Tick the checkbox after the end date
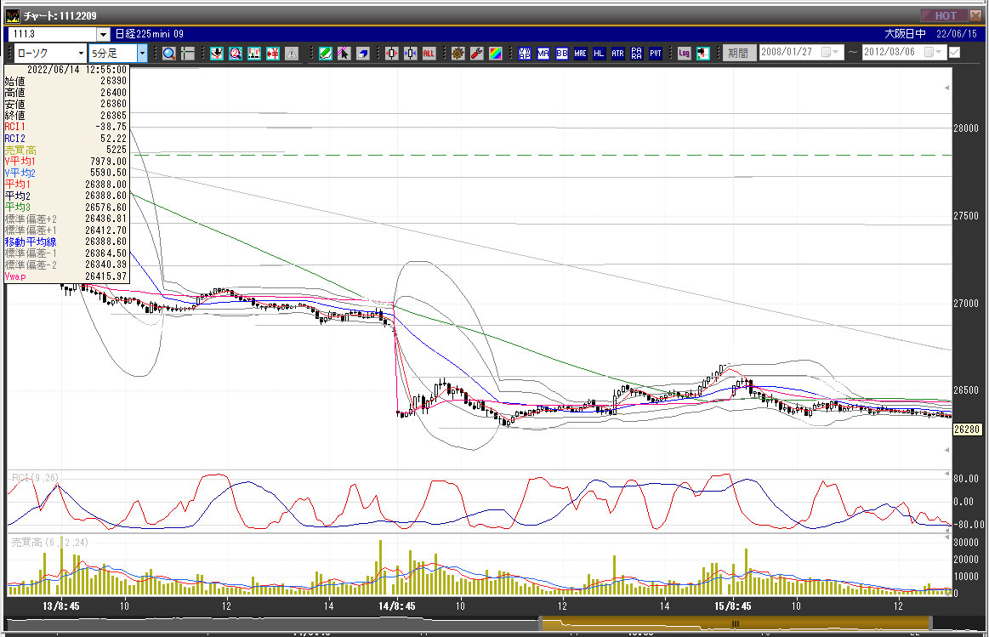989x637 pixels. [x=955, y=53]
